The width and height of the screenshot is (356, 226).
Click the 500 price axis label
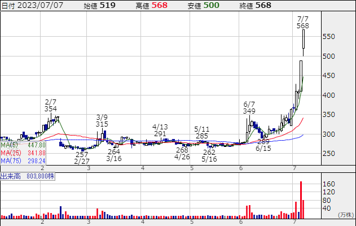click(x=329, y=56)
